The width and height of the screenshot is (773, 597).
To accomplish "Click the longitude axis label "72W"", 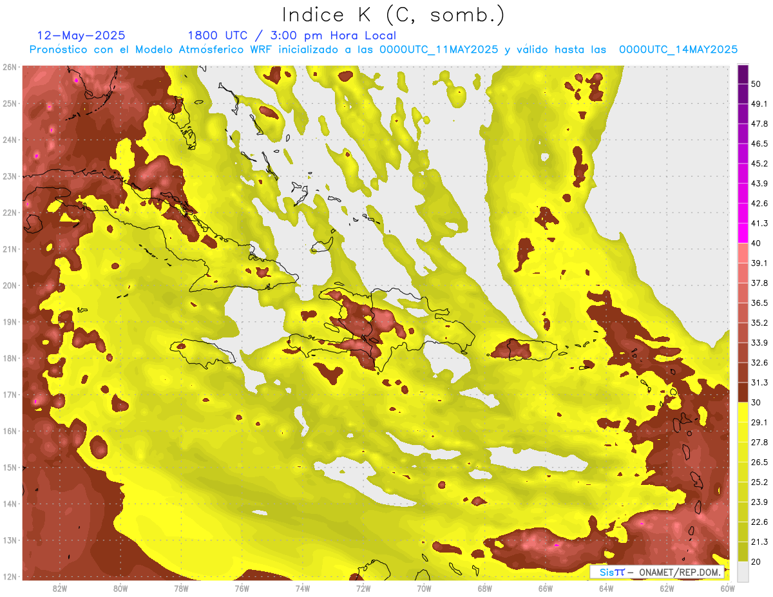I will [x=363, y=588].
